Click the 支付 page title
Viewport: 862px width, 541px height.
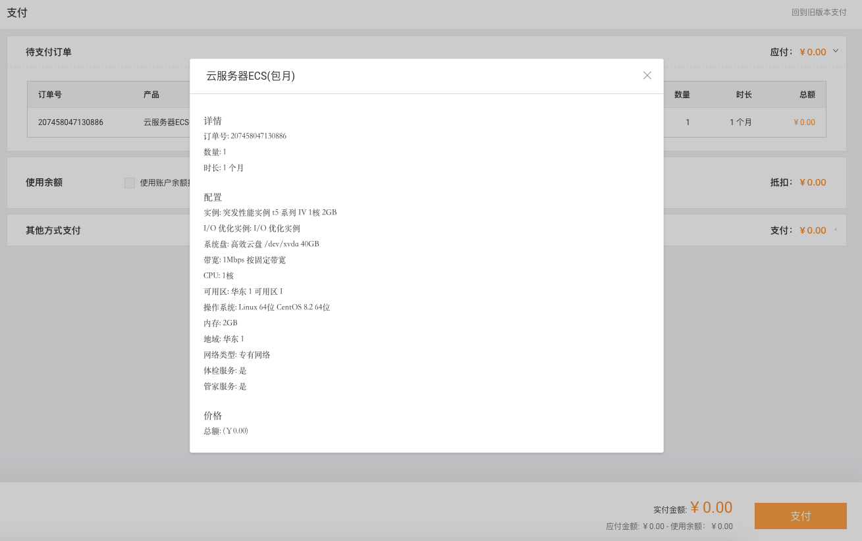(x=17, y=13)
